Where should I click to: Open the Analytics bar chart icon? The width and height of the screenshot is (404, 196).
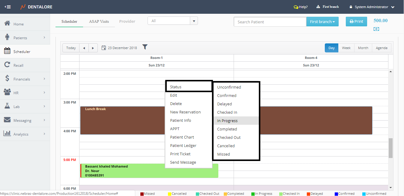[7, 134]
